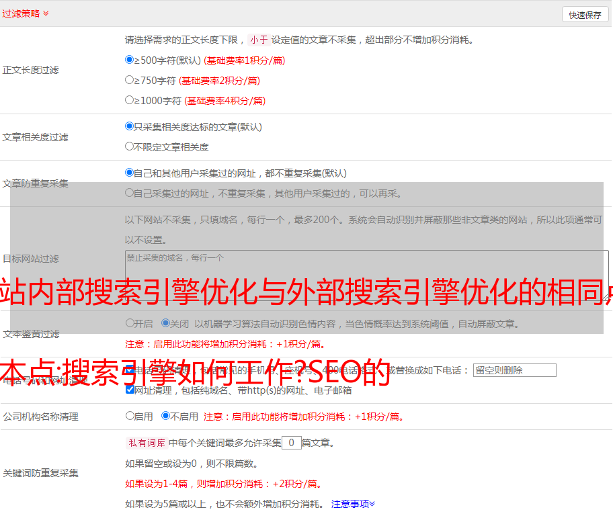
Task: Click the 关键词防重复采集 label
Action: tap(40, 474)
